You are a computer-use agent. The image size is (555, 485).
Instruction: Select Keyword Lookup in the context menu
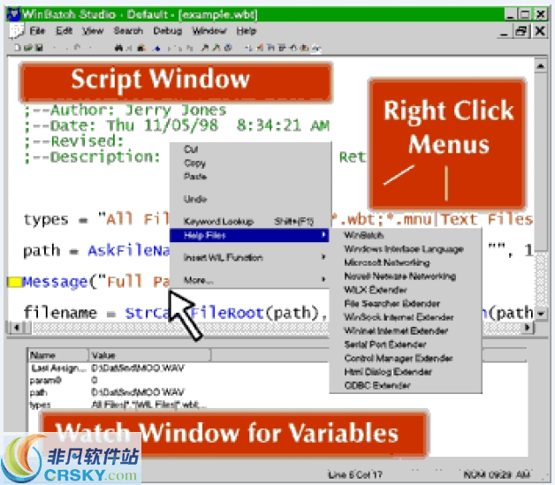(x=249, y=222)
